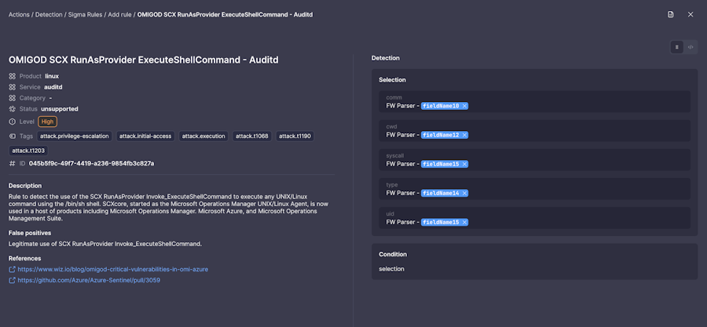Open the Azure-Sentinel pull 3059 link
707x327 pixels.
point(89,280)
